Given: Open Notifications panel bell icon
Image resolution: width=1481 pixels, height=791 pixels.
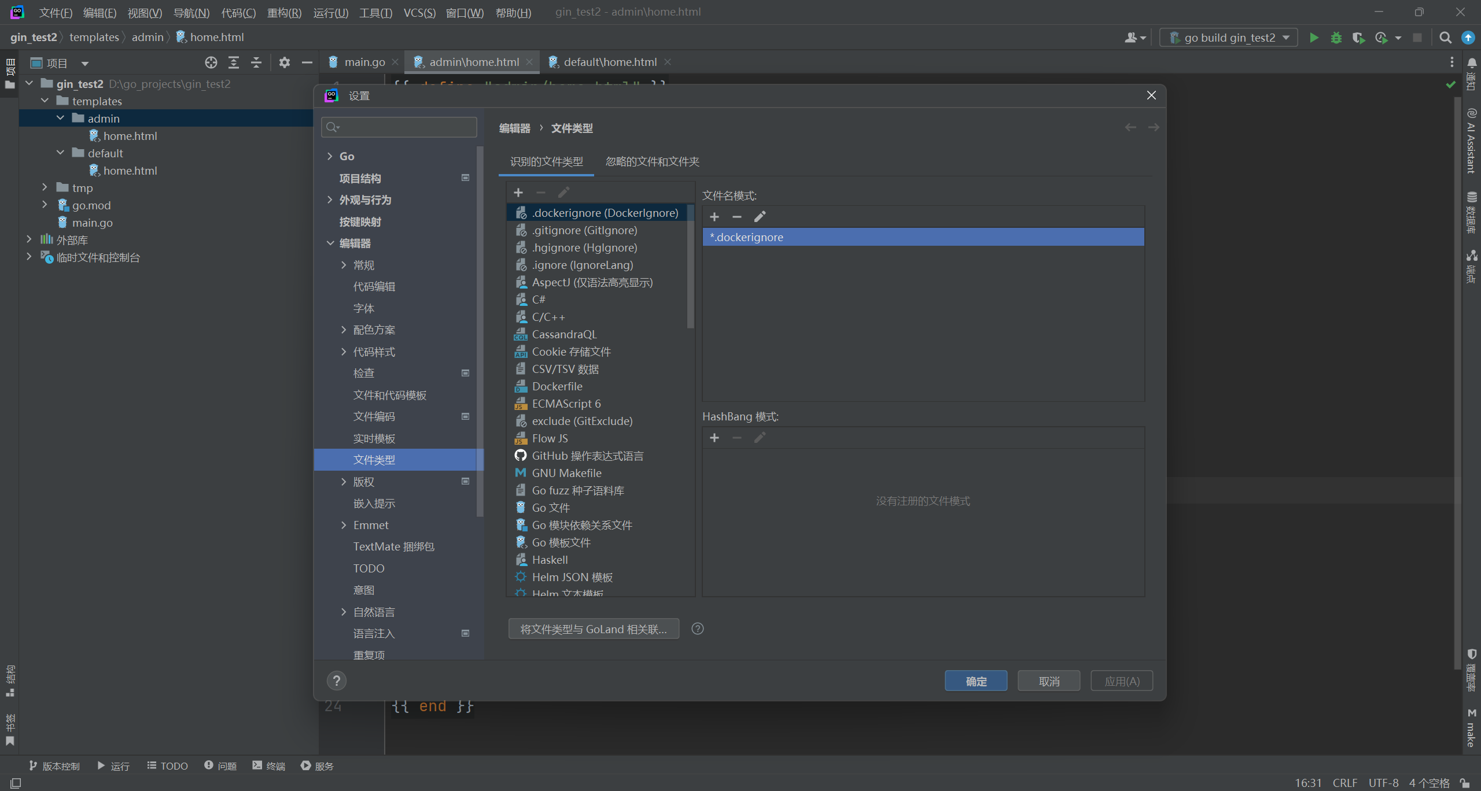Looking at the screenshot, I should point(1472,63).
